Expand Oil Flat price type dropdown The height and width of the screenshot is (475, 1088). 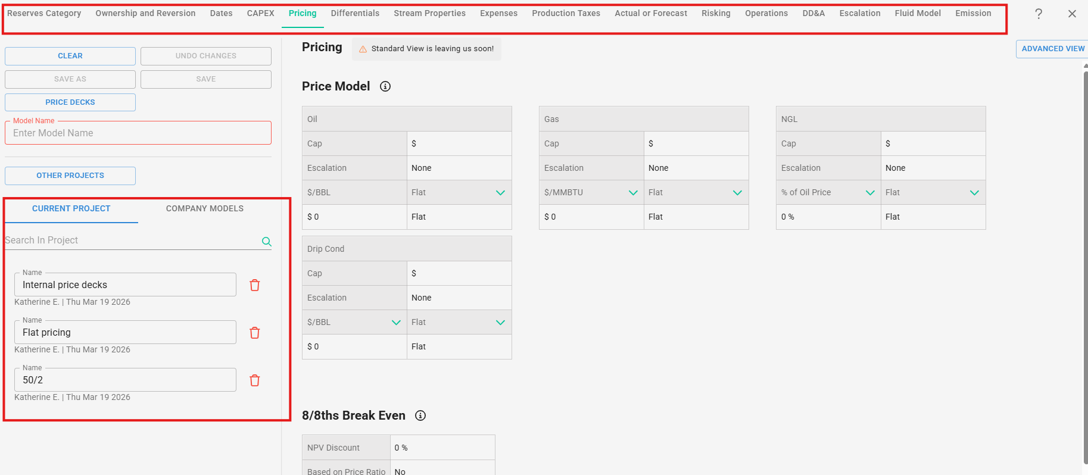click(x=500, y=192)
